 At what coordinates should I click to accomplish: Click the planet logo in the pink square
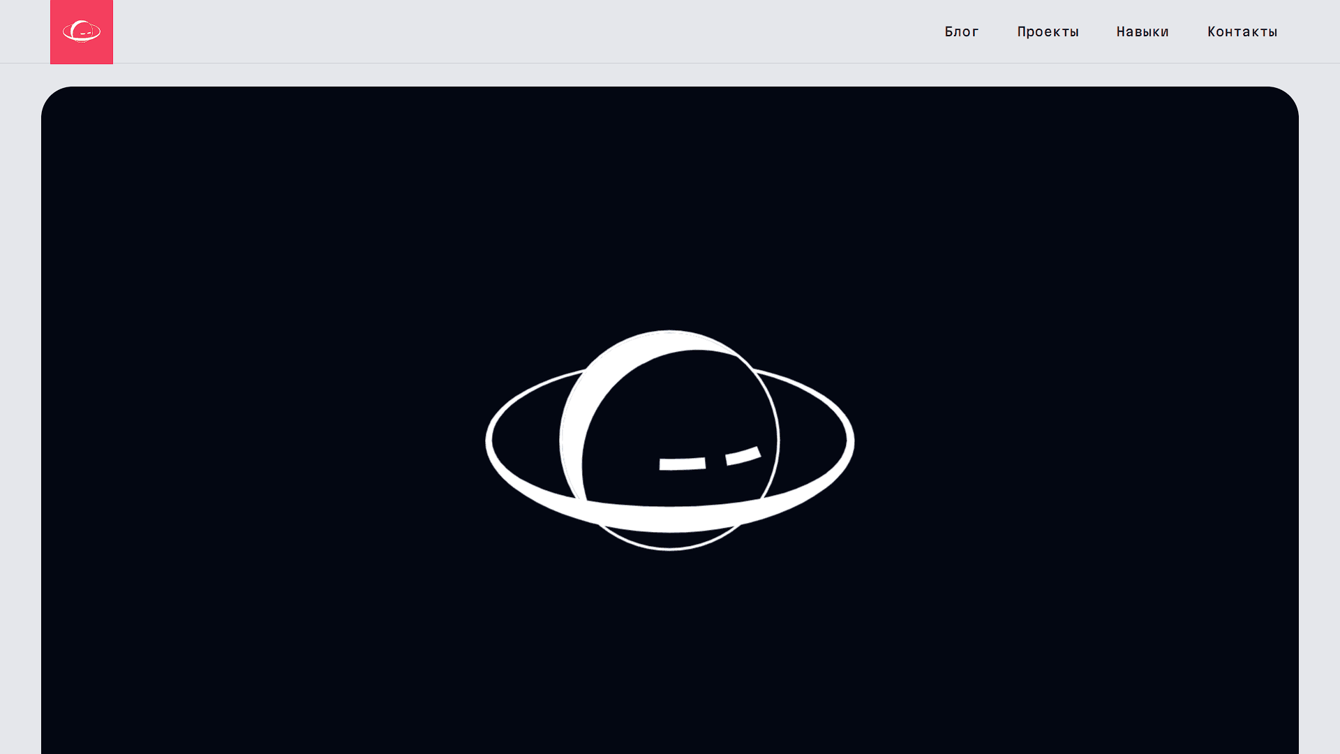click(82, 31)
